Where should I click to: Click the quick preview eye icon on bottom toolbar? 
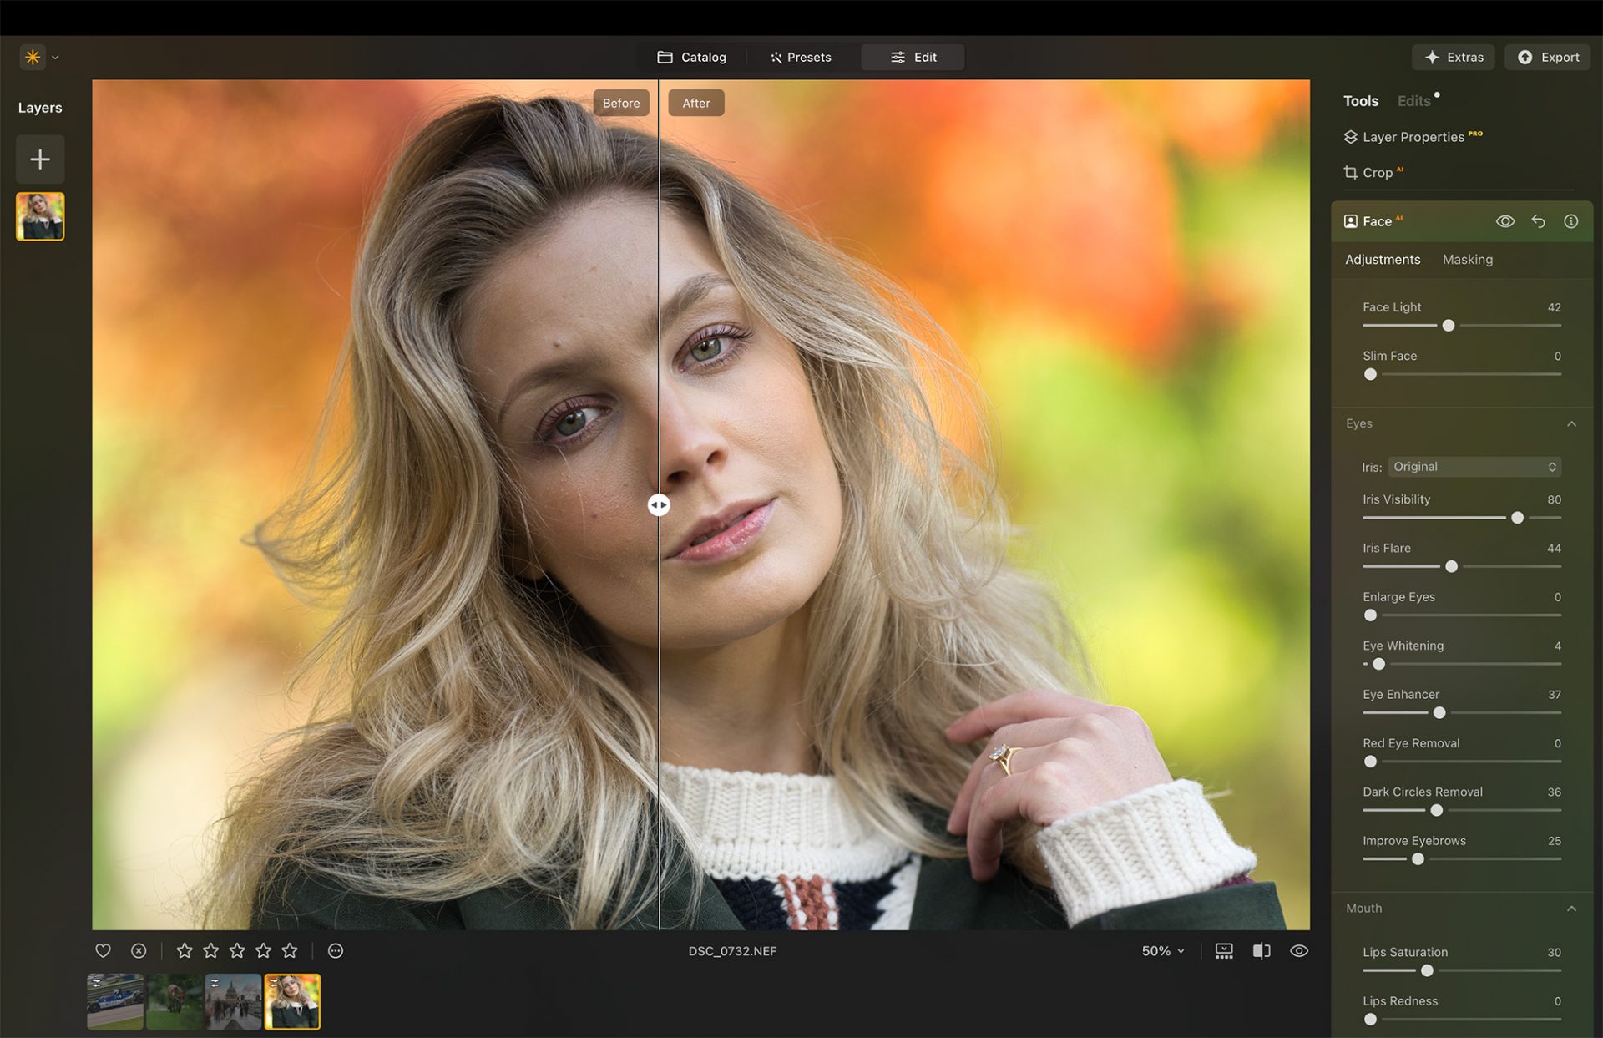pyautogui.click(x=1298, y=950)
